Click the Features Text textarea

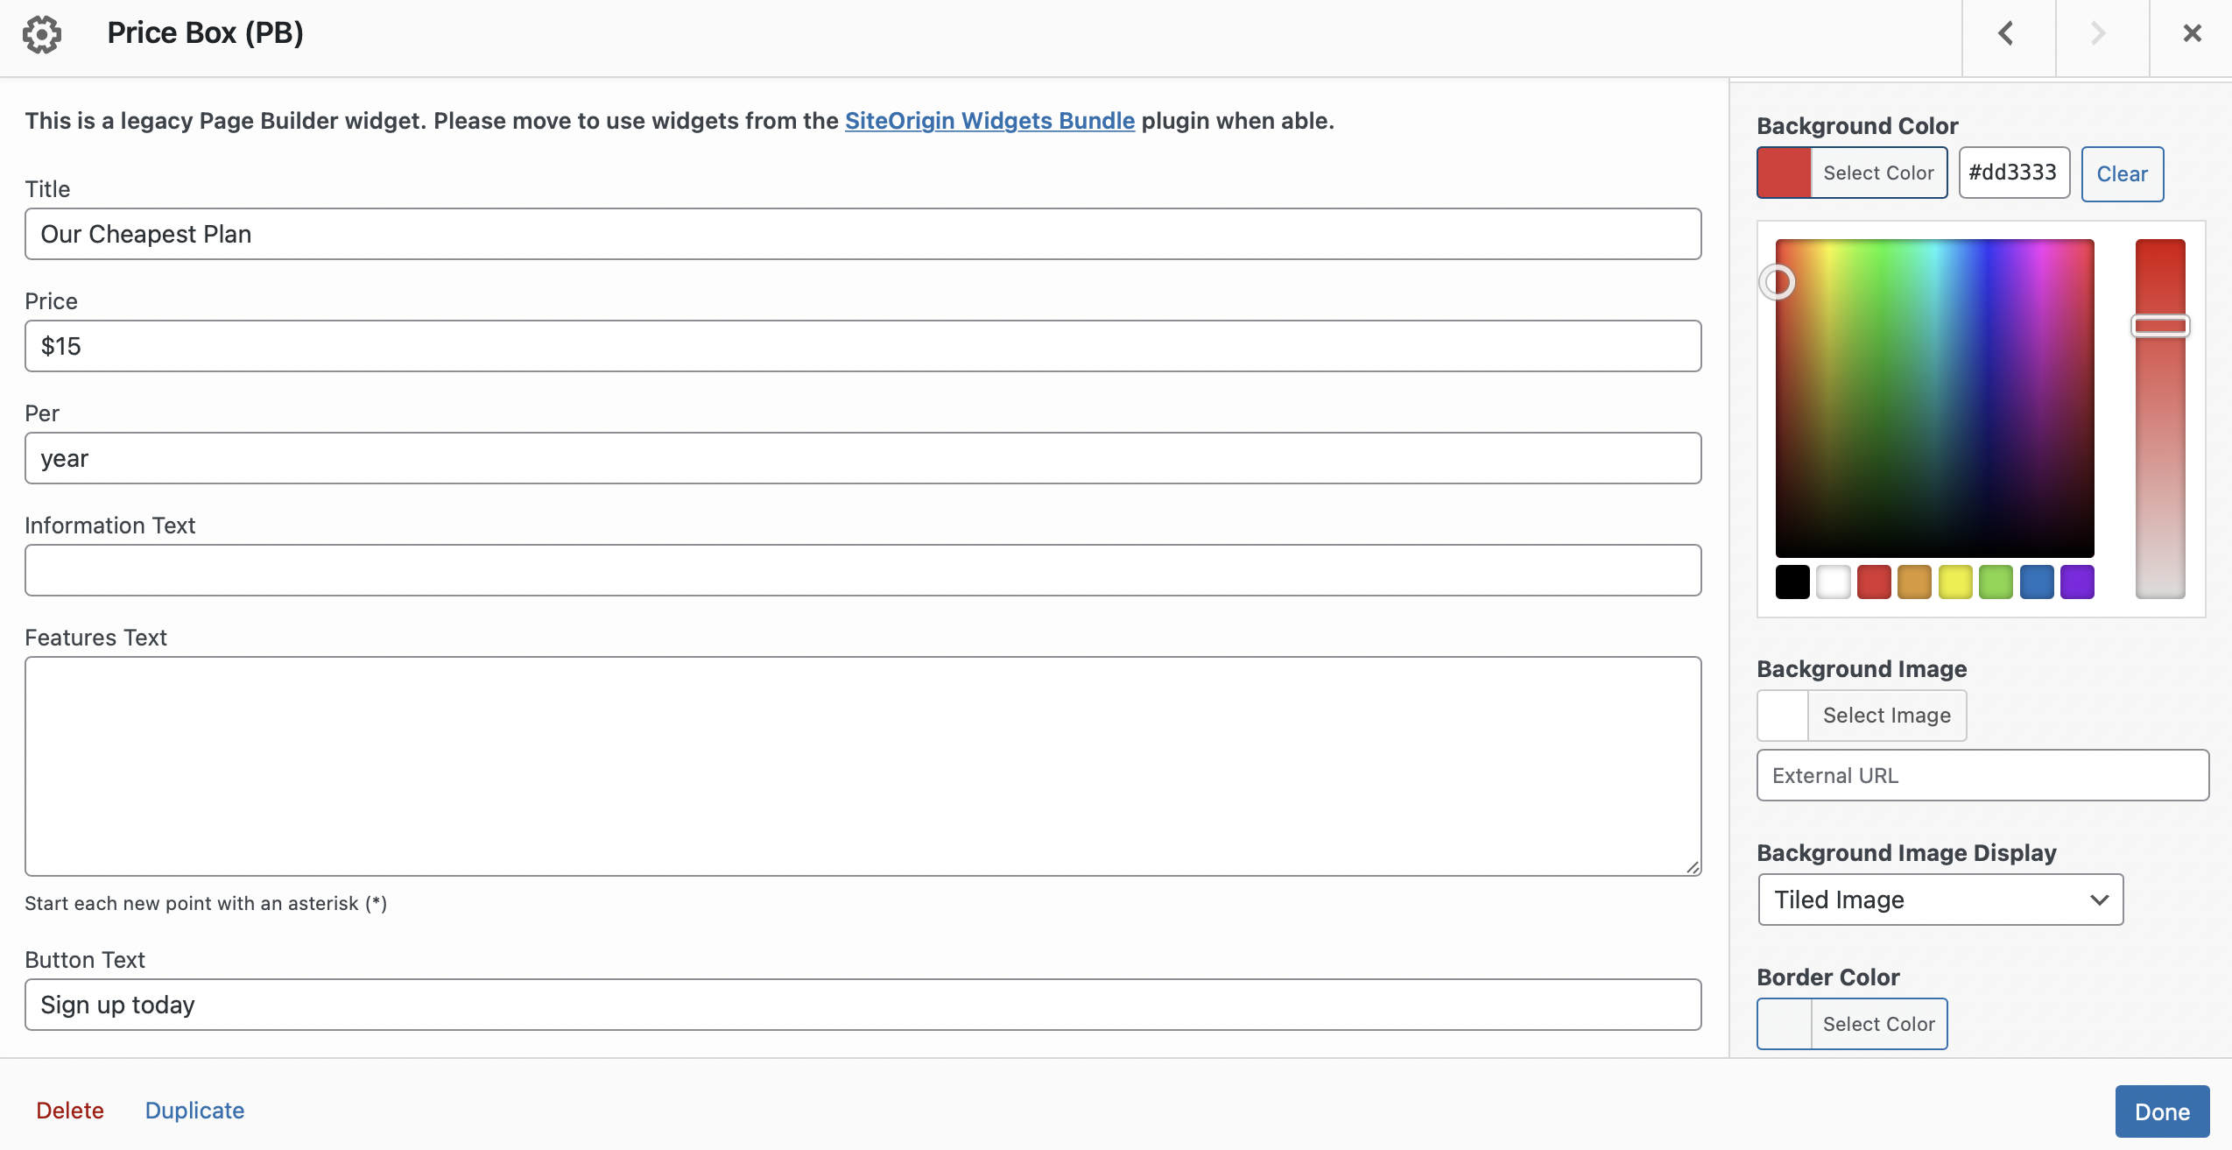click(863, 765)
